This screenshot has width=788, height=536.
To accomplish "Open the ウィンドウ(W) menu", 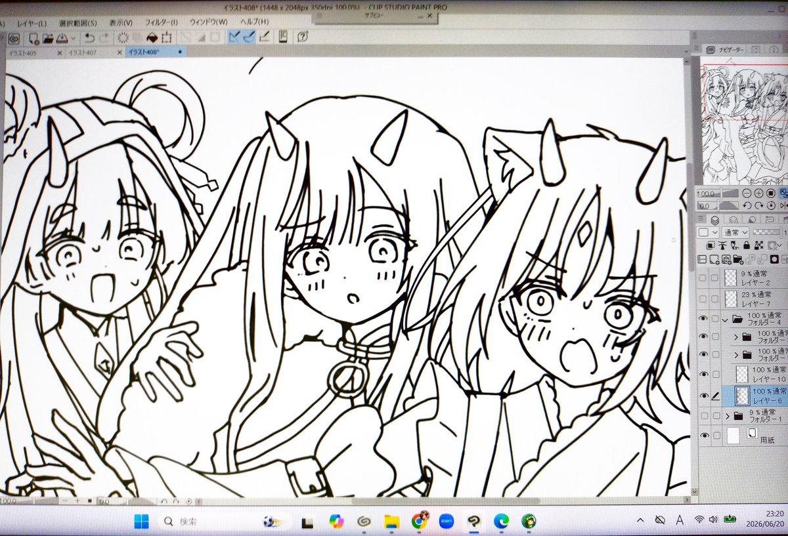I will coord(208,22).
